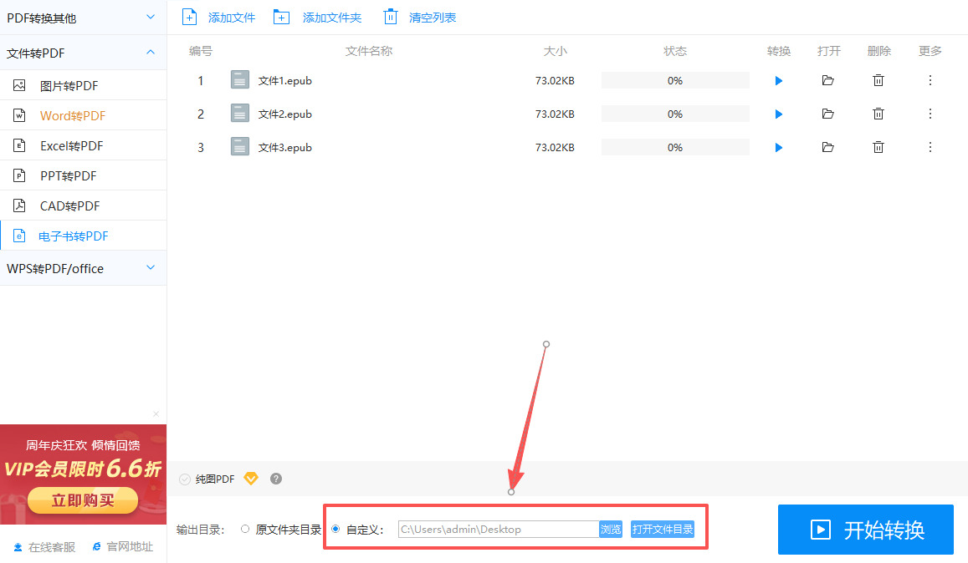The height and width of the screenshot is (563, 968).
Task: Delete 文件3.epub from the list
Action: (x=878, y=147)
